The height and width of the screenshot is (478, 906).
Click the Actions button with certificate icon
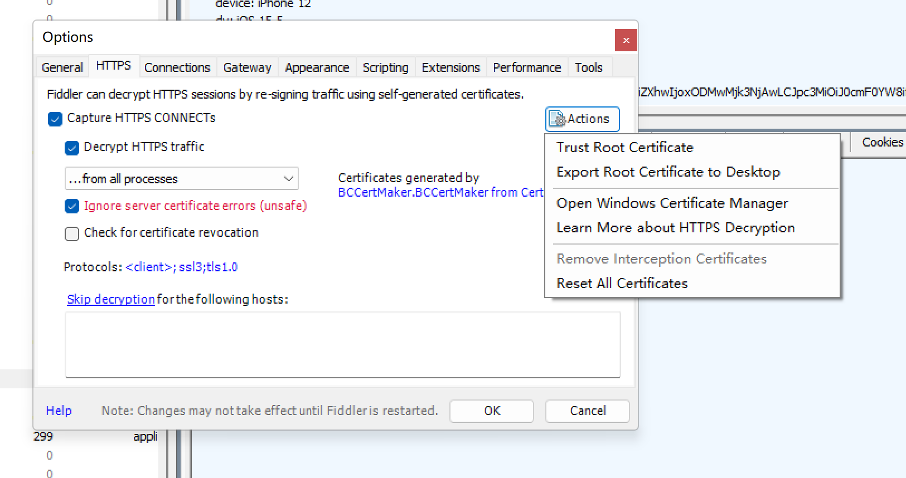582,119
